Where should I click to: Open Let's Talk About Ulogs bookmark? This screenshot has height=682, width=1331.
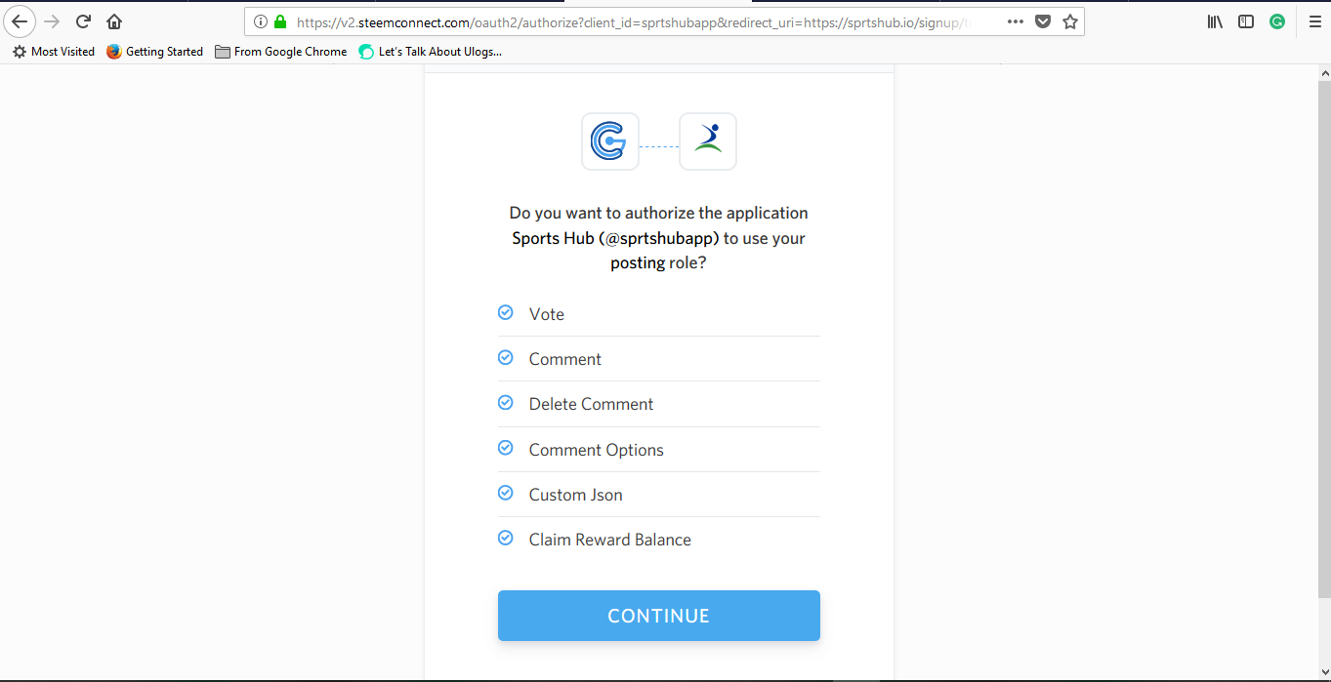tap(431, 52)
